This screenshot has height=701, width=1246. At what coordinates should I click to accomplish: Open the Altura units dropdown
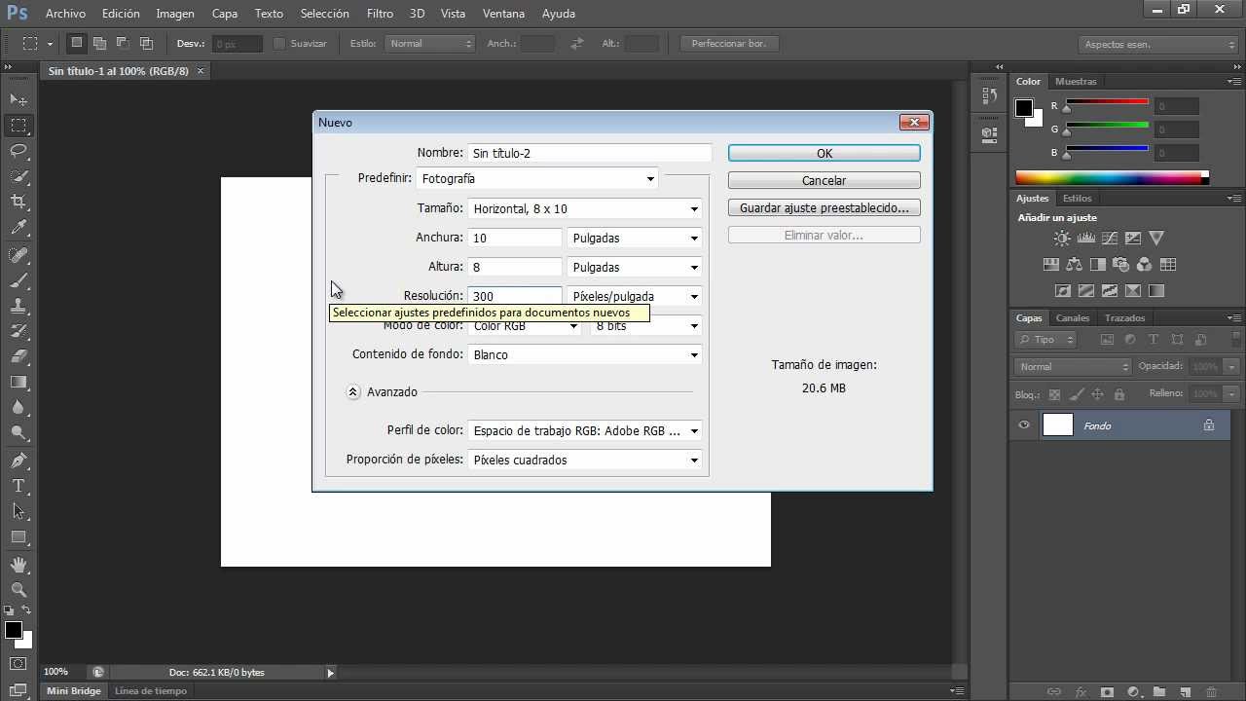(x=635, y=267)
